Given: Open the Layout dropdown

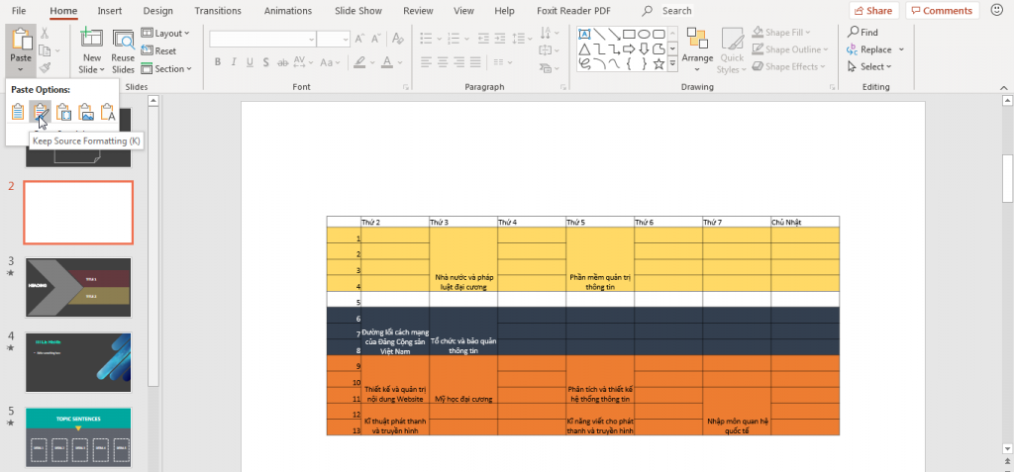Looking at the screenshot, I should point(165,33).
